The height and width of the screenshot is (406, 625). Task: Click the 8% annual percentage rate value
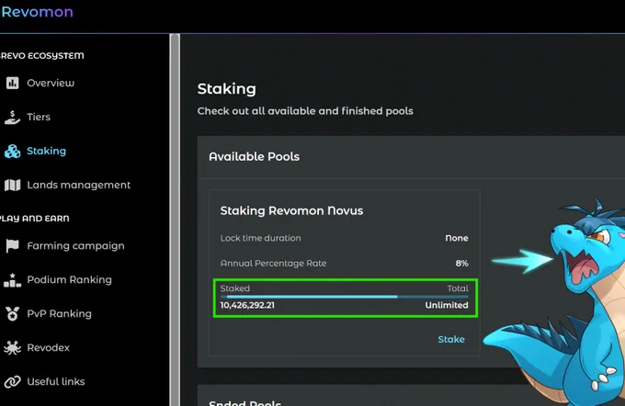click(x=462, y=264)
